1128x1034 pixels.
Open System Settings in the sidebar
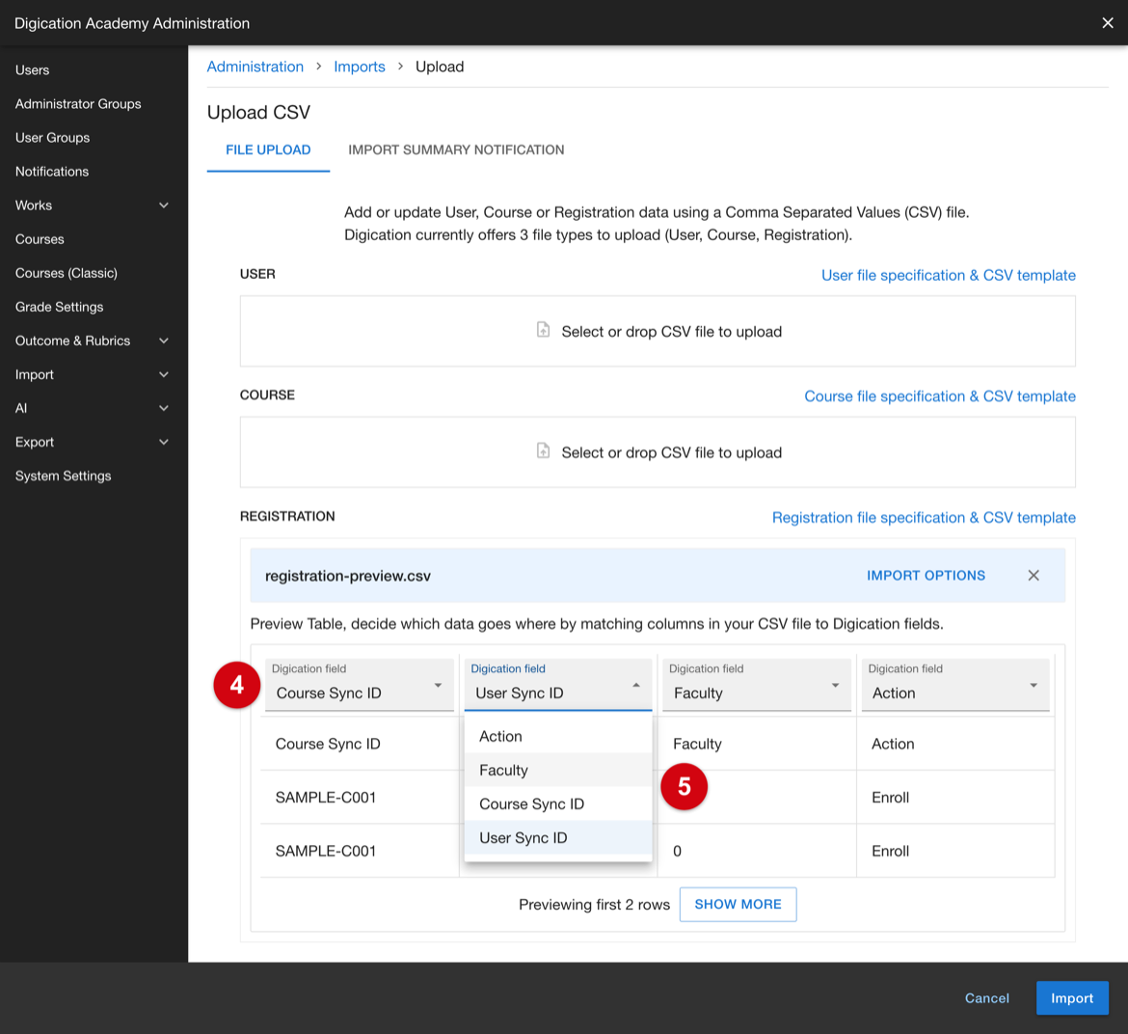[x=64, y=476]
